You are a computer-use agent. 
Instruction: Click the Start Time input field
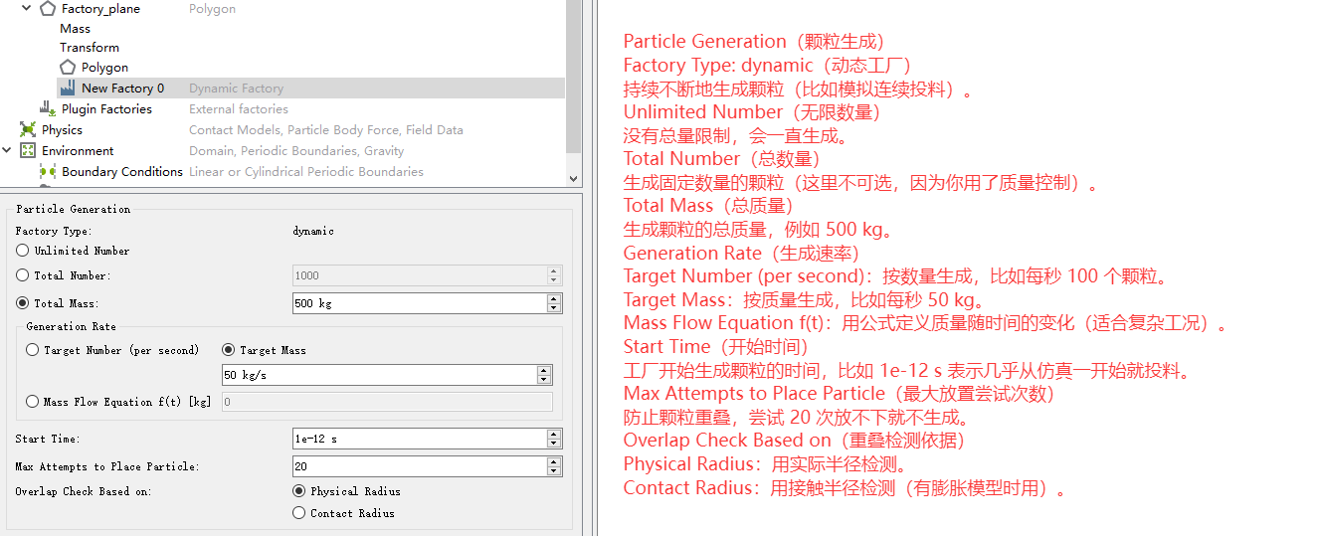click(418, 439)
